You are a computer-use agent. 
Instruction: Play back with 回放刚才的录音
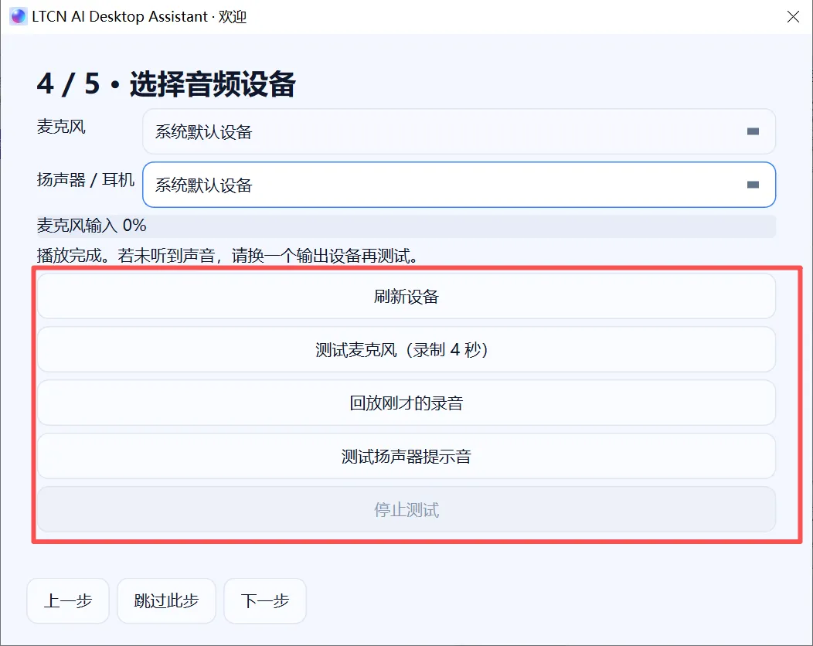406,403
